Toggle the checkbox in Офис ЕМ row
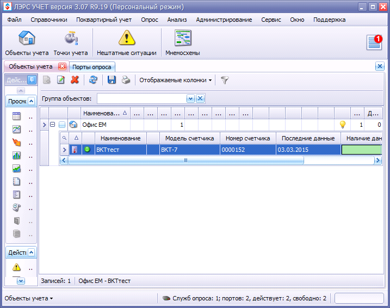This screenshot has width=390, height=308. click(62, 125)
